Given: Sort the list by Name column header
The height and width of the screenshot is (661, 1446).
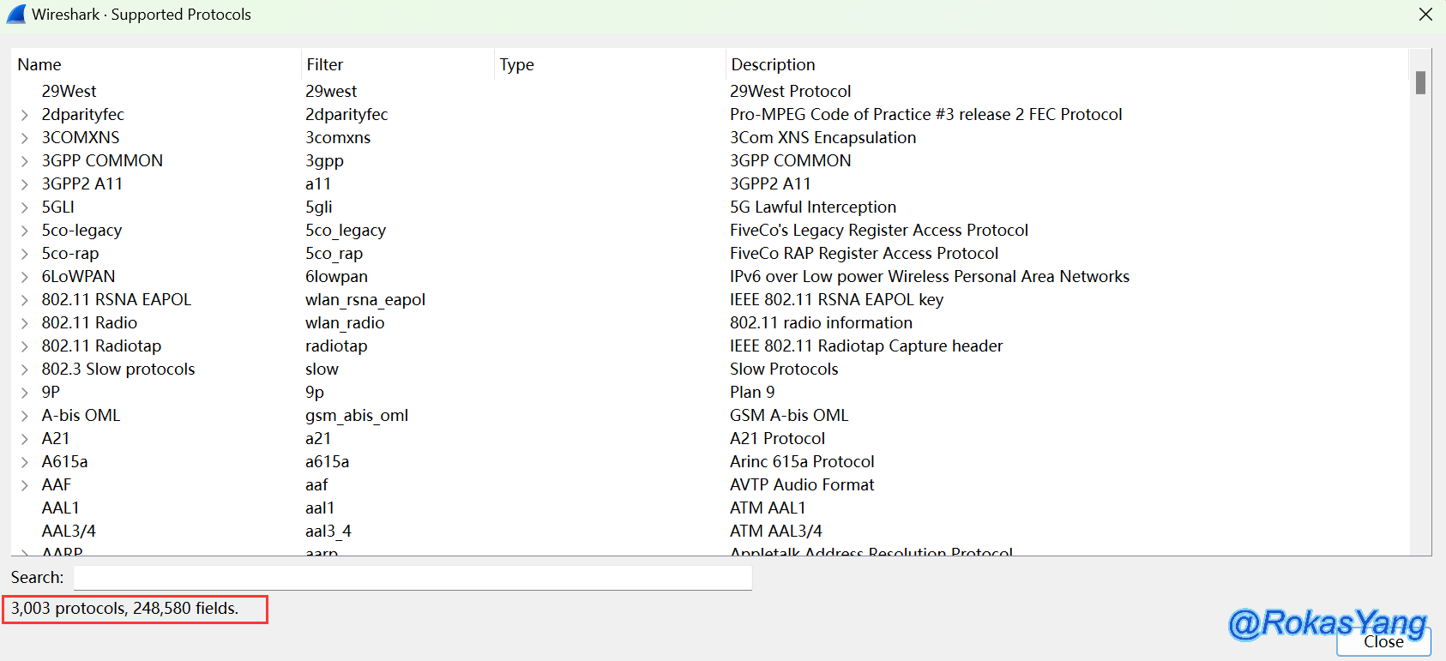Looking at the screenshot, I should 39,64.
